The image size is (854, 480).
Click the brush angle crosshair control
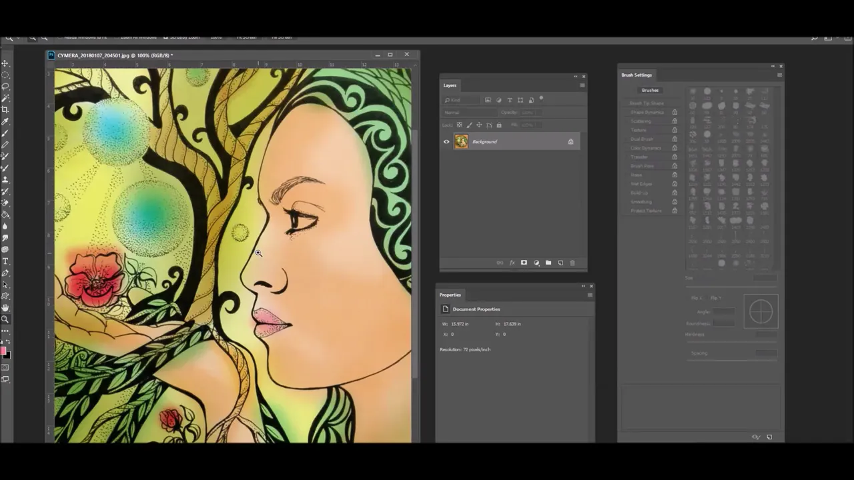click(761, 311)
